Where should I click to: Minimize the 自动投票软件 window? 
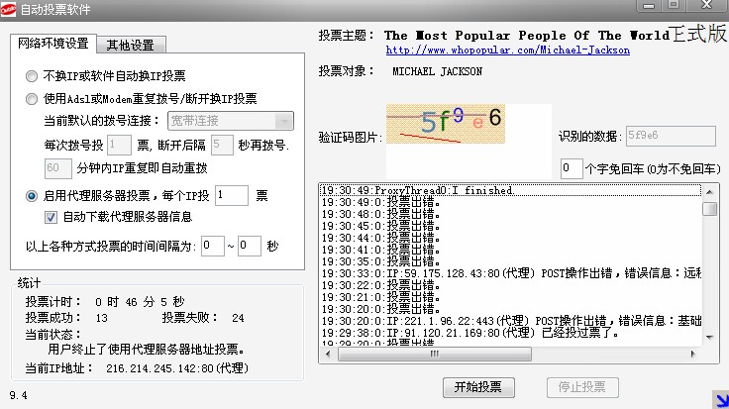point(649,5)
